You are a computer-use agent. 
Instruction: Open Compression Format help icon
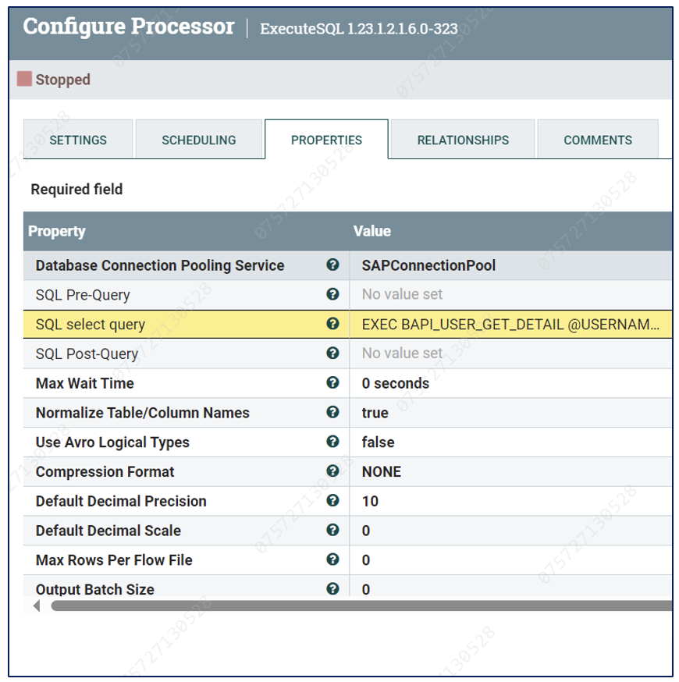[332, 471]
